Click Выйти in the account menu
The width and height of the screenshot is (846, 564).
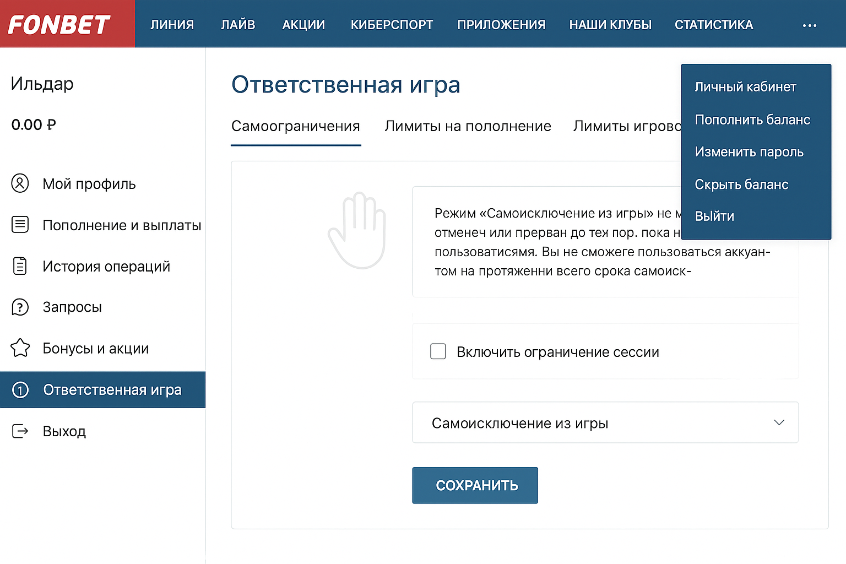(x=714, y=216)
